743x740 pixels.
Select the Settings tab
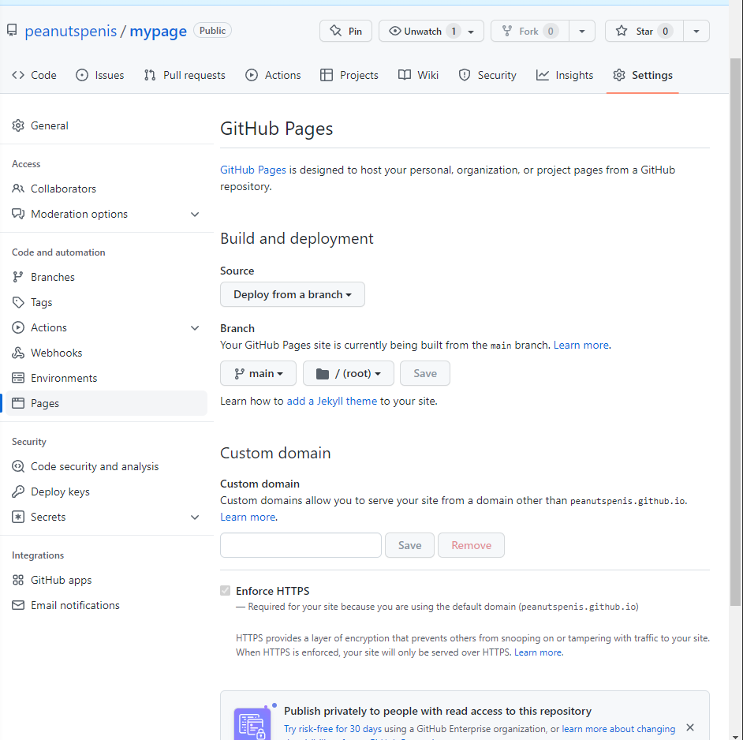[643, 75]
